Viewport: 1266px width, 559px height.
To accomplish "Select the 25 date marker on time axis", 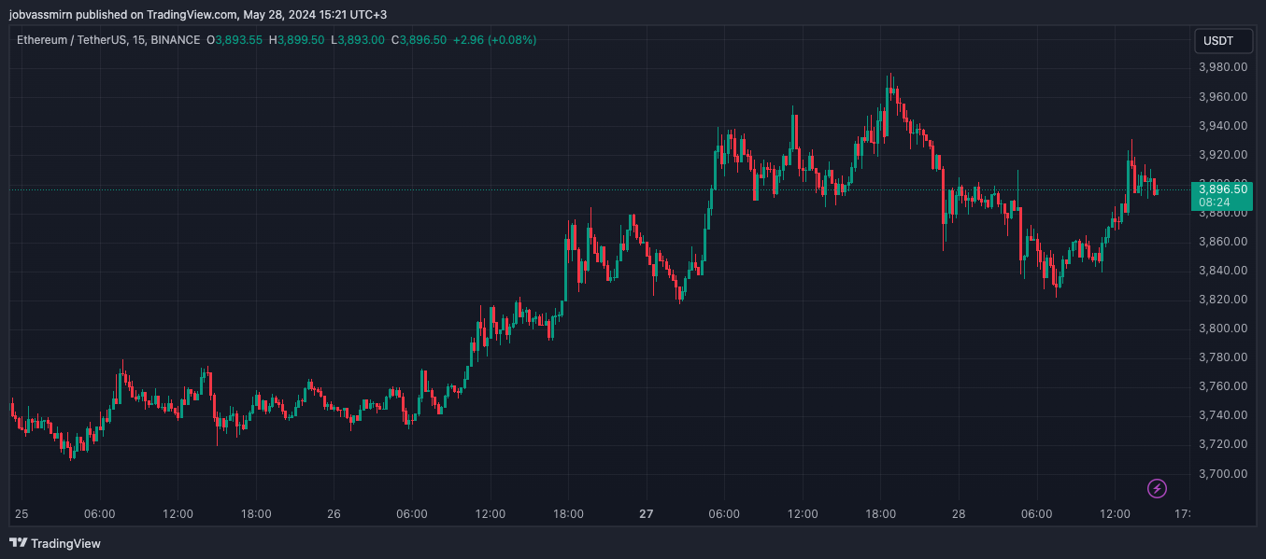I will [x=21, y=514].
